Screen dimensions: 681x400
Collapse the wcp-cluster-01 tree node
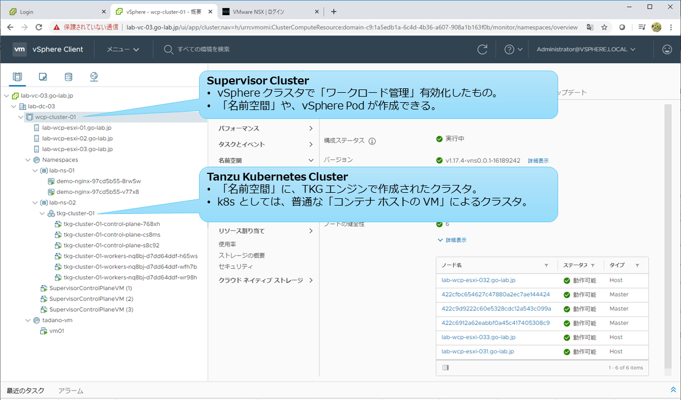[21, 117]
